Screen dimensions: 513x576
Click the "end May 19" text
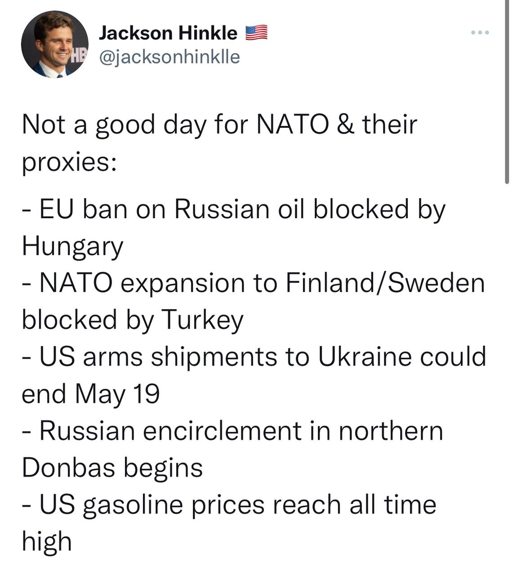[x=91, y=395]
